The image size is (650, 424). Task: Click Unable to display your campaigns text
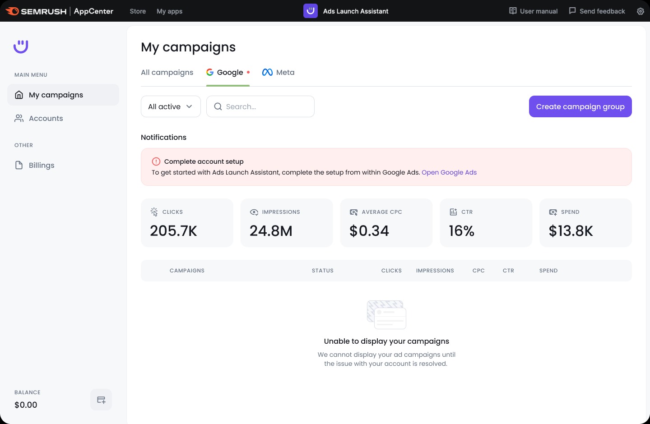coord(386,341)
